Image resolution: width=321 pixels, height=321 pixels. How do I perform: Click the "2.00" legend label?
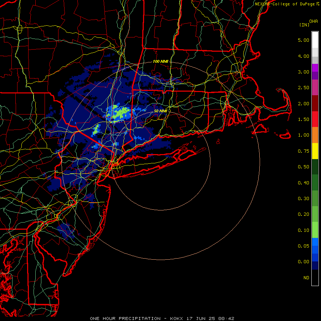click(x=304, y=103)
